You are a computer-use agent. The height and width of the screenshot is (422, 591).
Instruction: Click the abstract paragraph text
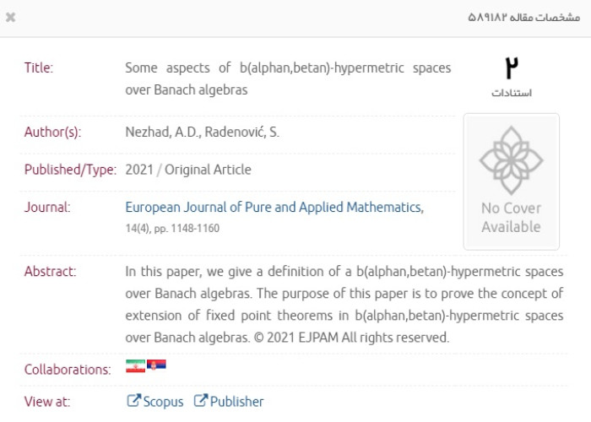coord(344,304)
